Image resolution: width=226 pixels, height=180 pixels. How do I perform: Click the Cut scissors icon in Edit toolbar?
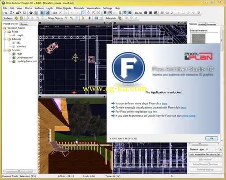(60, 13)
